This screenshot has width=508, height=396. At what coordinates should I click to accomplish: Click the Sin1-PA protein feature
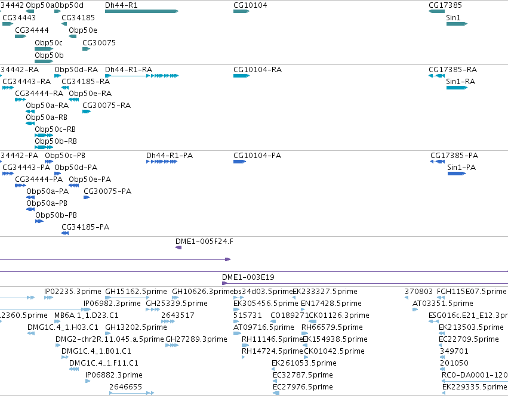pos(457,174)
